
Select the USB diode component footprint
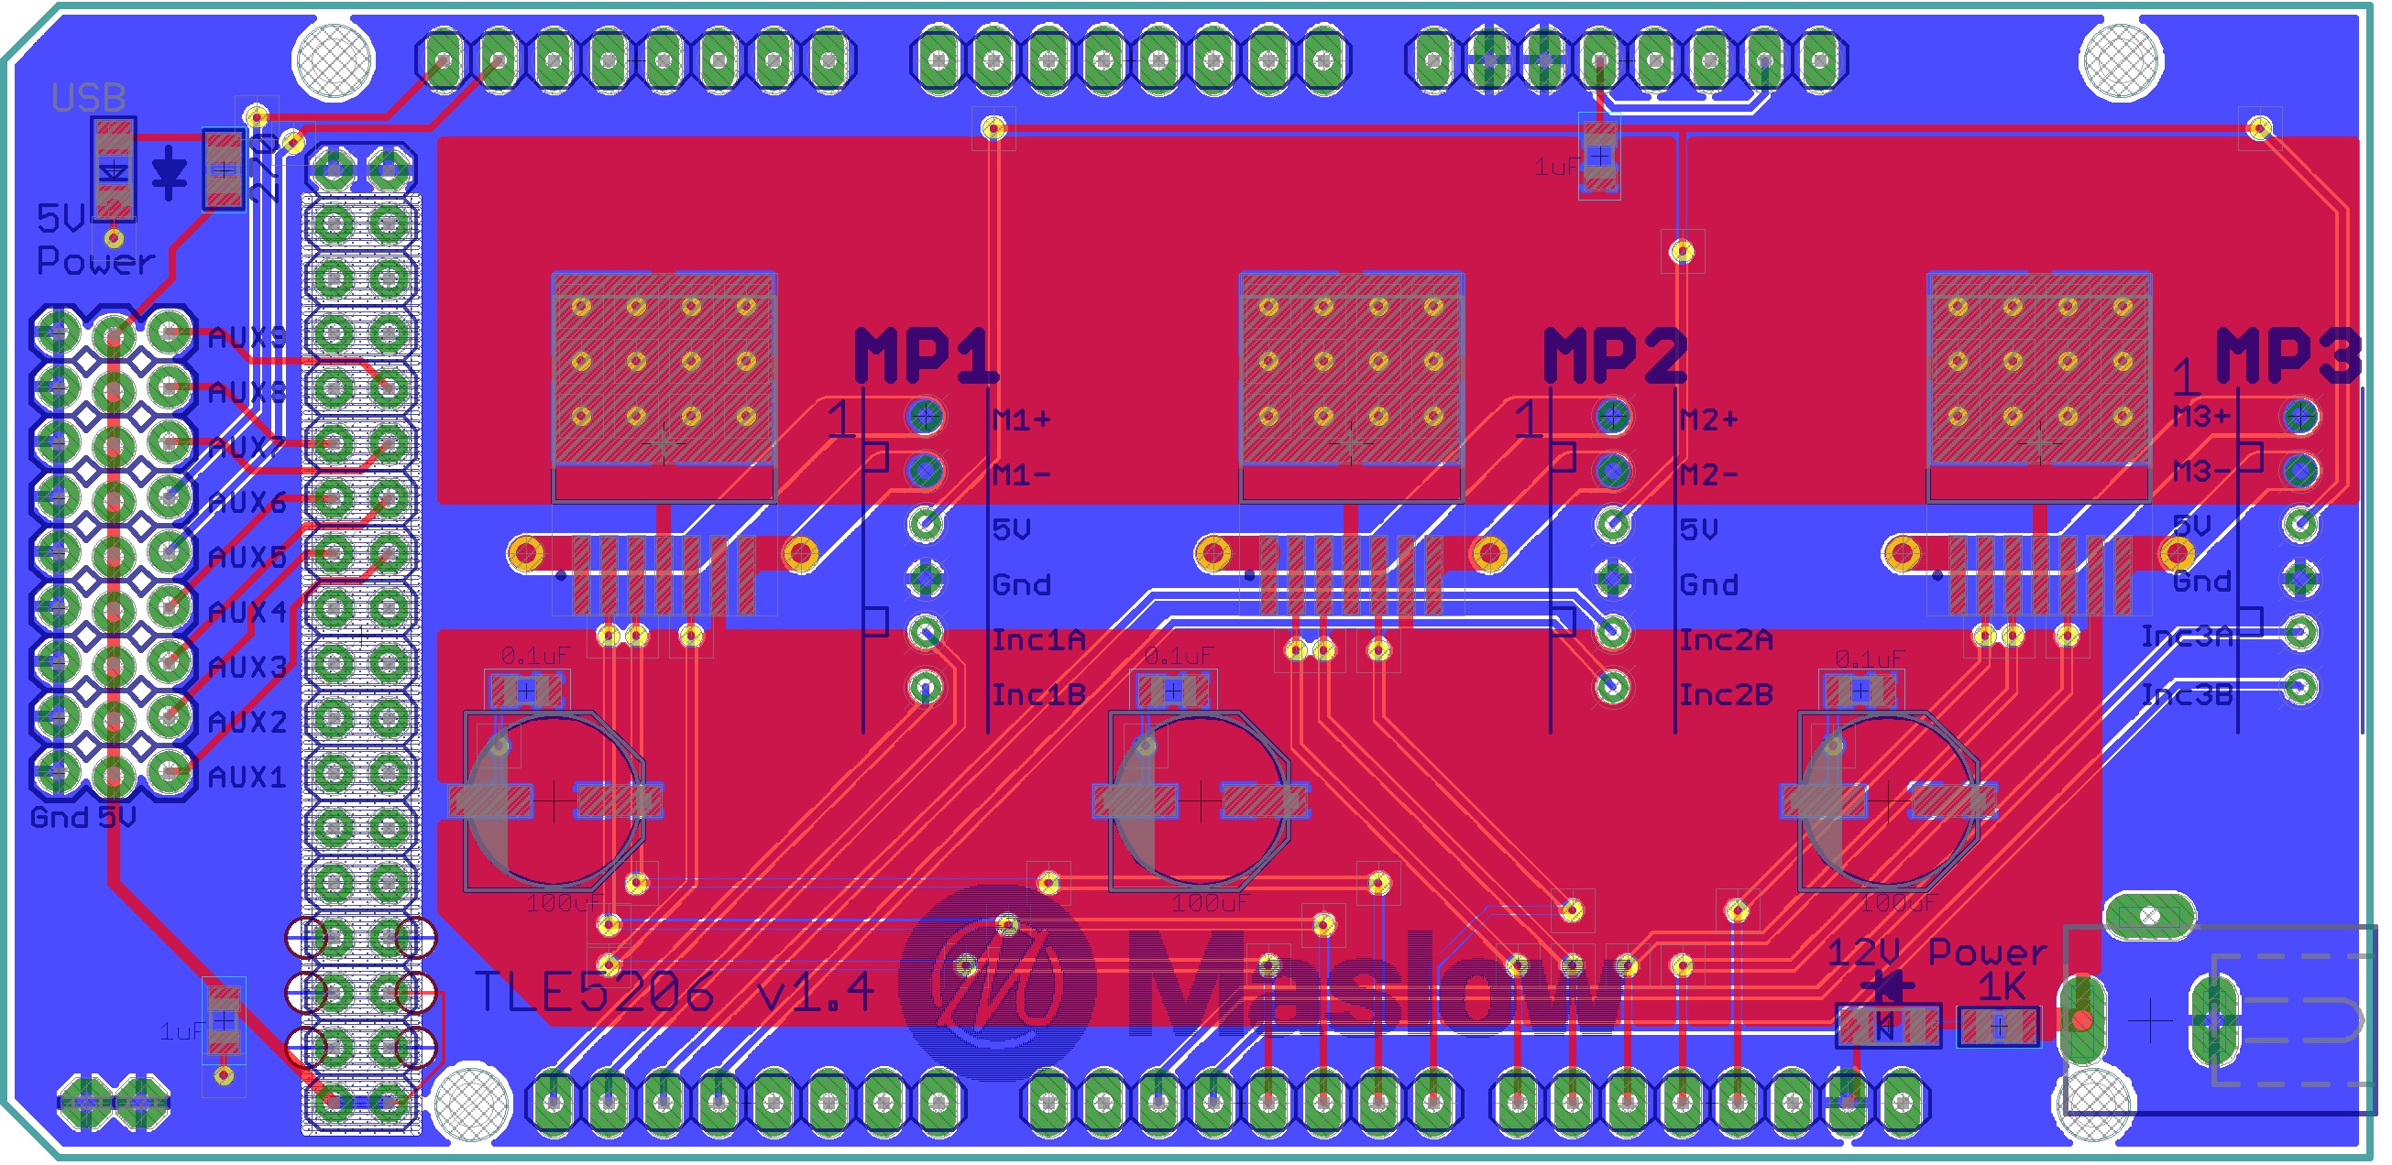point(114,169)
